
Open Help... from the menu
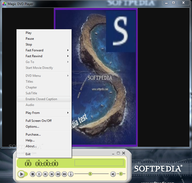[x=44, y=140]
